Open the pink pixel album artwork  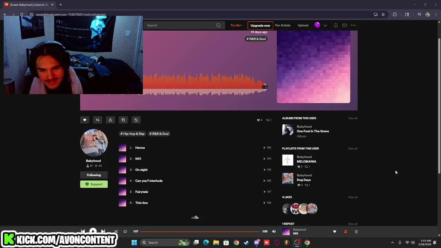pyautogui.click(x=314, y=67)
